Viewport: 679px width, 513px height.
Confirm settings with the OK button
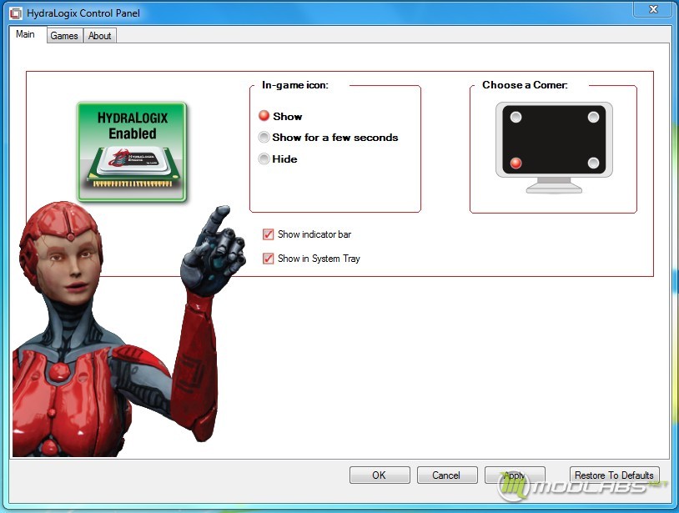point(380,475)
